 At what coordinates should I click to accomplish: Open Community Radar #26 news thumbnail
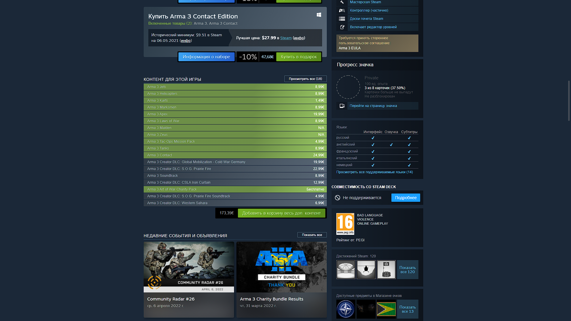pos(189,267)
